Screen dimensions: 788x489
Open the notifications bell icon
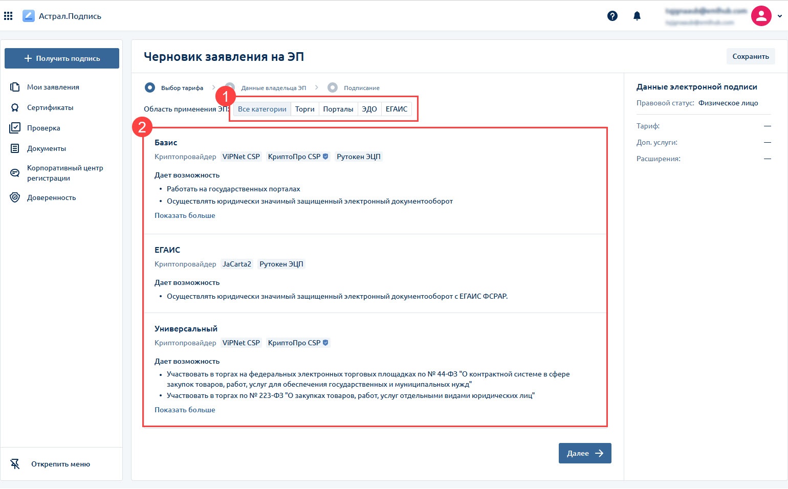point(637,16)
